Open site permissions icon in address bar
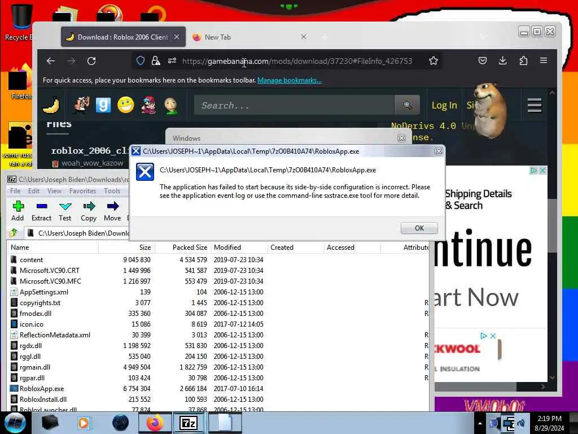The width and height of the screenshot is (578, 434). [x=172, y=60]
